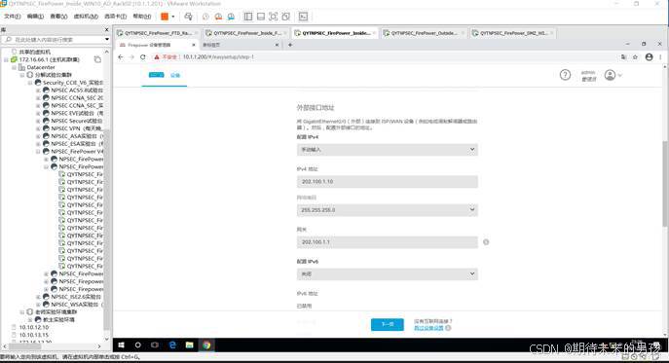This screenshot has width=669, height=363.
Task: Collapse the Datacenter tree node
Action: click(14, 67)
